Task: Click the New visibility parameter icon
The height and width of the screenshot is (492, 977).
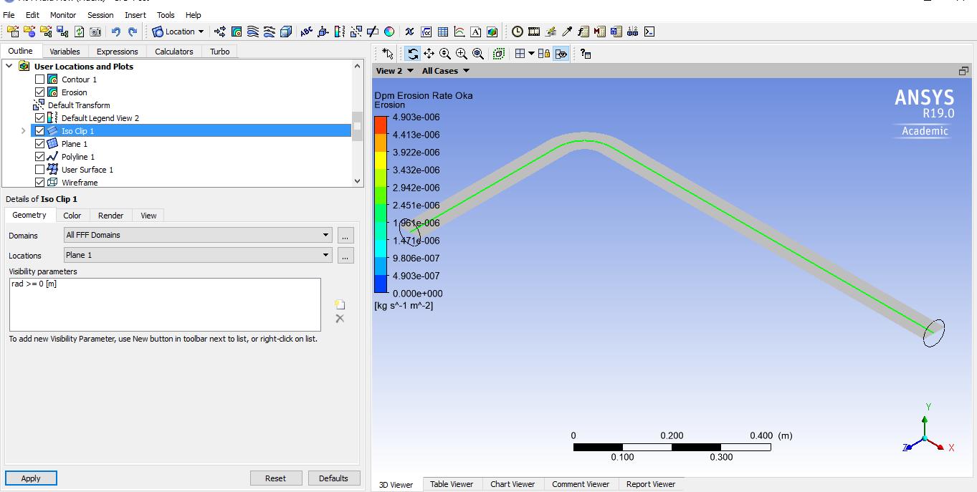Action: click(340, 304)
